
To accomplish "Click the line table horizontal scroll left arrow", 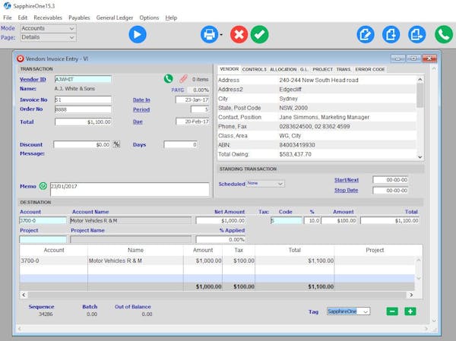I will [24, 295].
